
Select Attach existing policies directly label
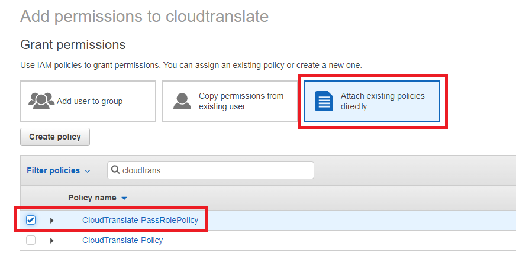coord(382,101)
